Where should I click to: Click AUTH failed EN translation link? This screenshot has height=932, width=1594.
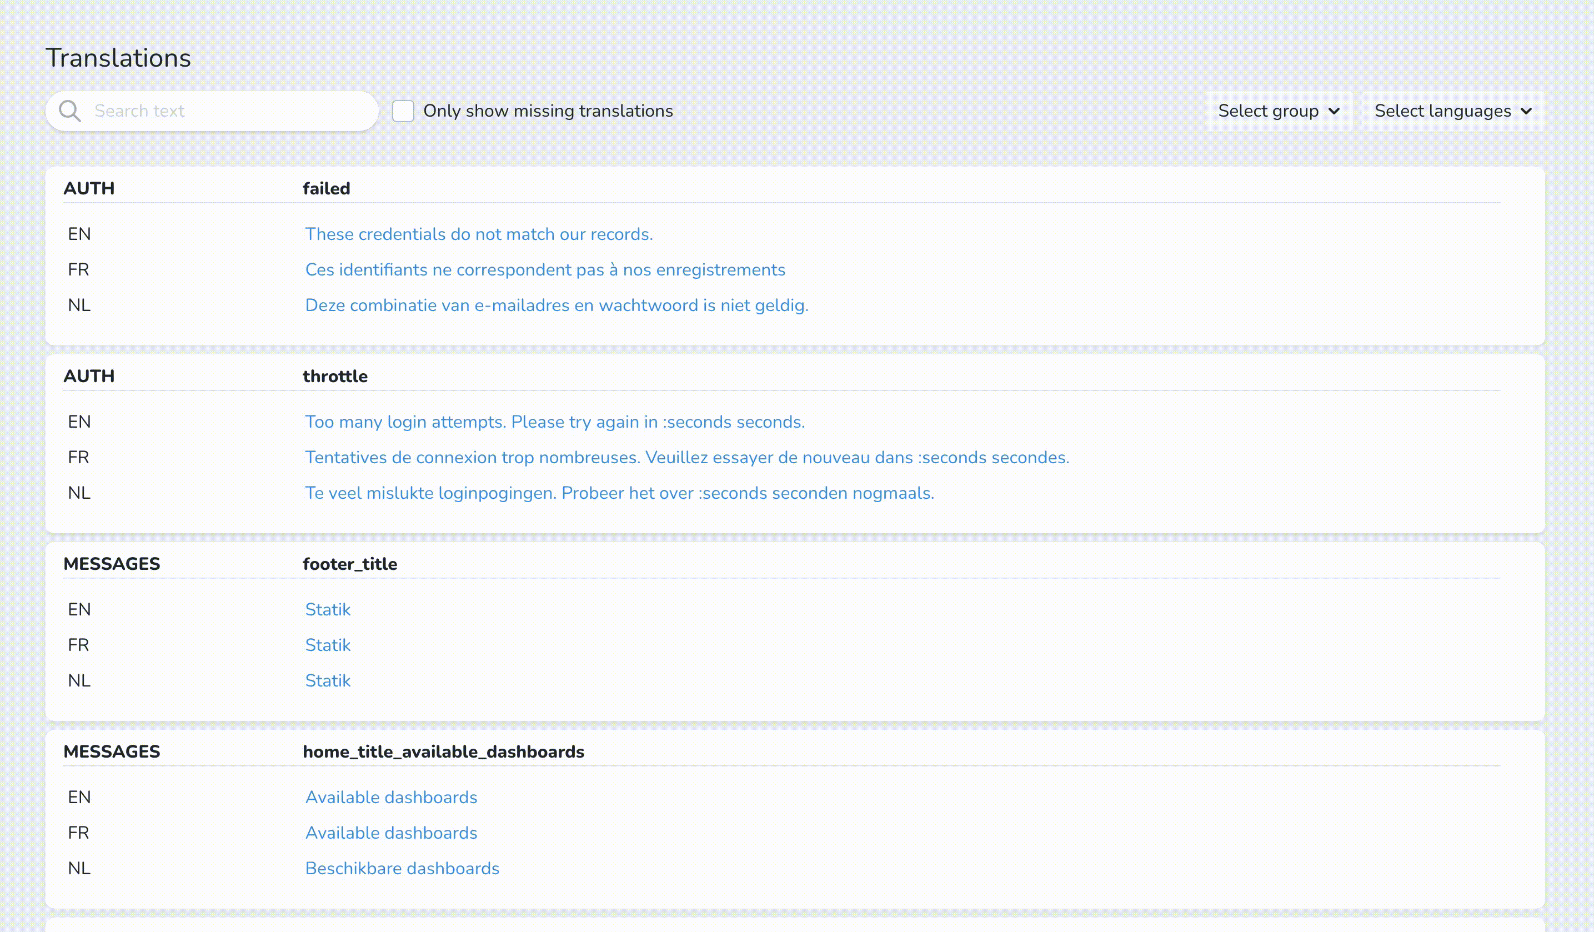479,233
